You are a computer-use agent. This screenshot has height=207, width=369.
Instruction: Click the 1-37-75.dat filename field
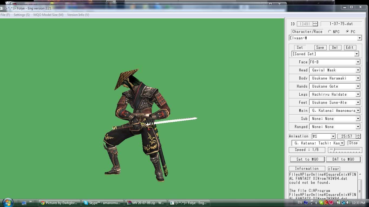click(341, 24)
